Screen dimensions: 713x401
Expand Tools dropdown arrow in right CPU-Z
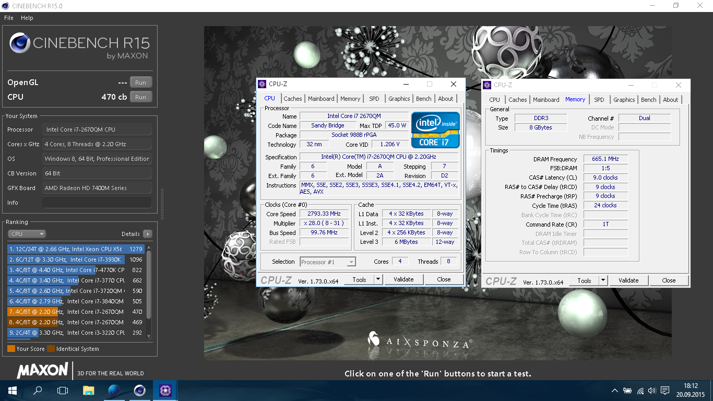(603, 281)
